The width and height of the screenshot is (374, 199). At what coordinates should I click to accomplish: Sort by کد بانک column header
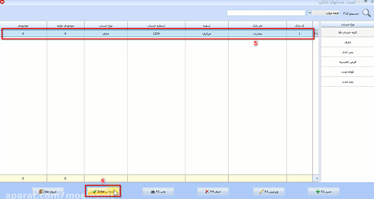pos(299,25)
